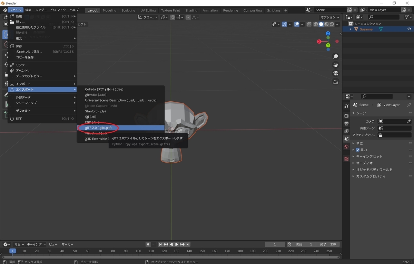Toggle viewport overlays display
Viewport: 414px width, 264px height.
click(297, 24)
